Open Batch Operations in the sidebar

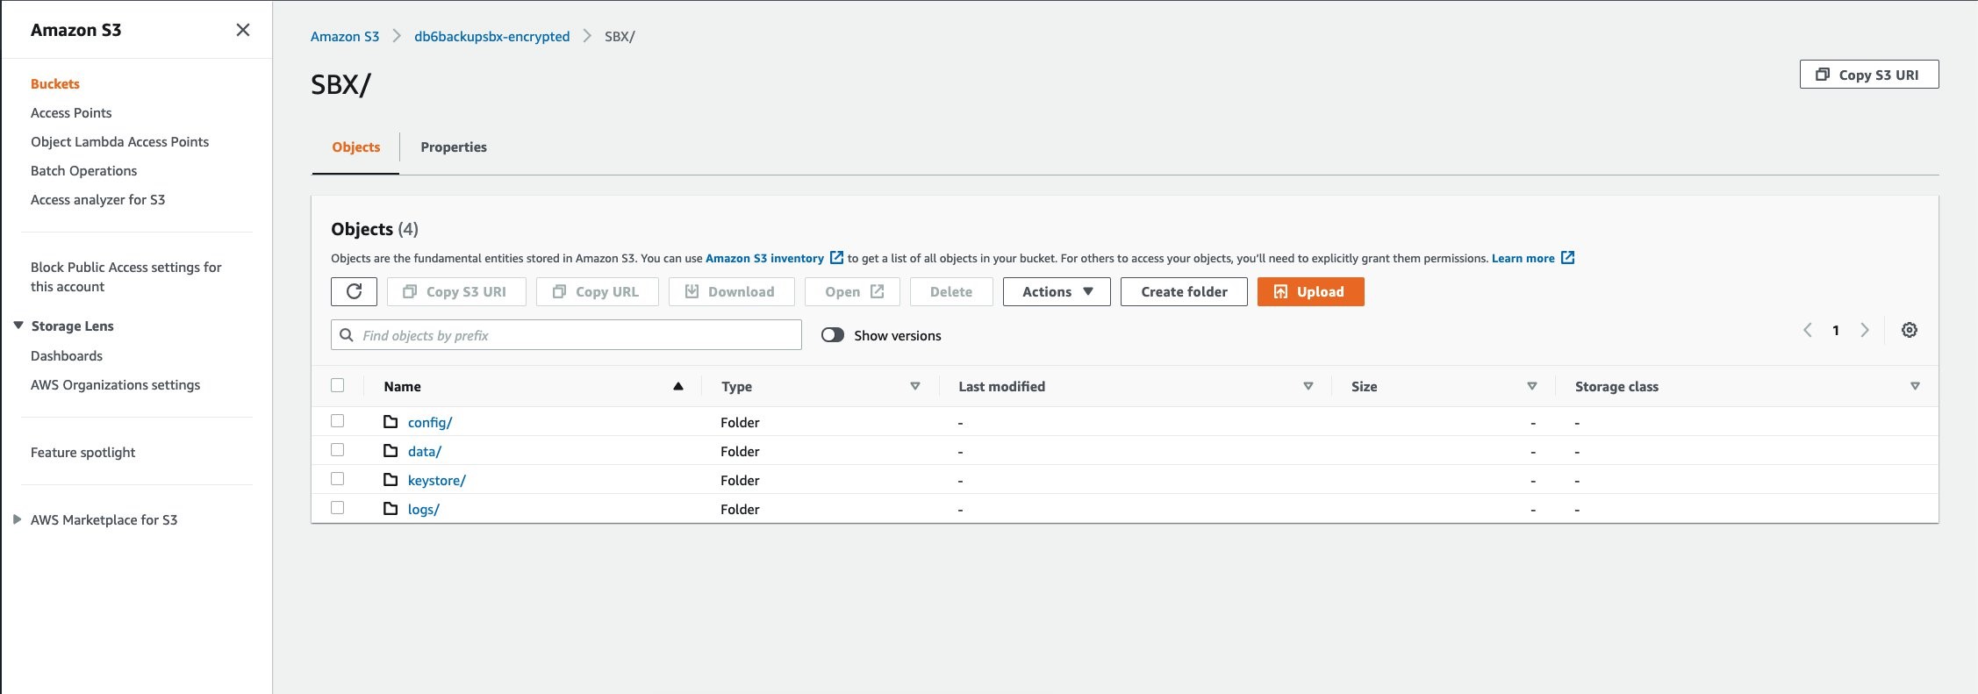(83, 171)
